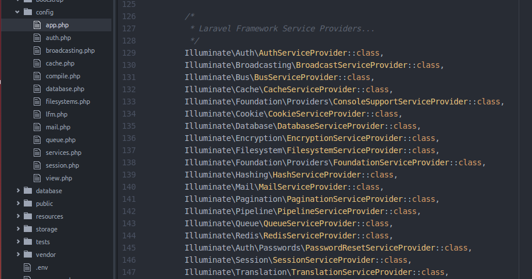The height and width of the screenshot is (279, 532).
Task: Expand the tests folder chevron
Action: (x=18, y=242)
